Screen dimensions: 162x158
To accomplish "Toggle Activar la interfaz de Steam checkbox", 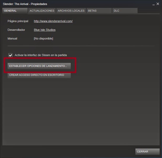I will [11, 55].
